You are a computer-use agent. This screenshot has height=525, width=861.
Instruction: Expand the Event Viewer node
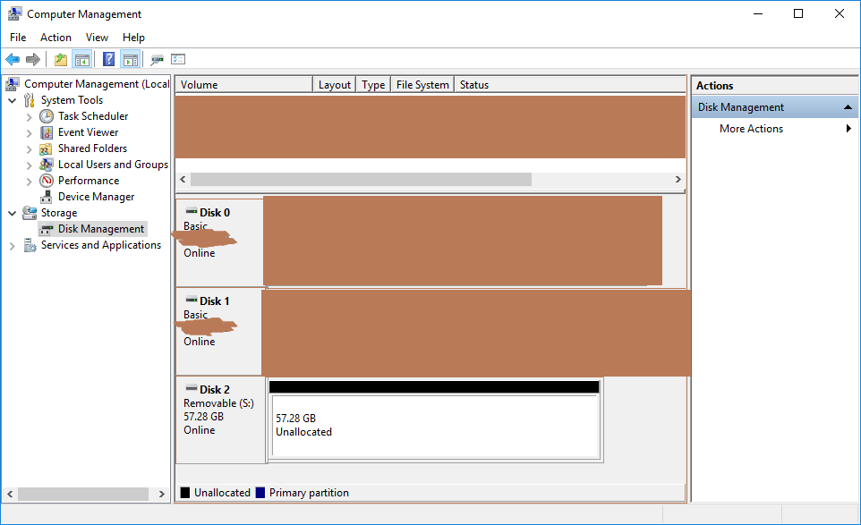point(30,132)
